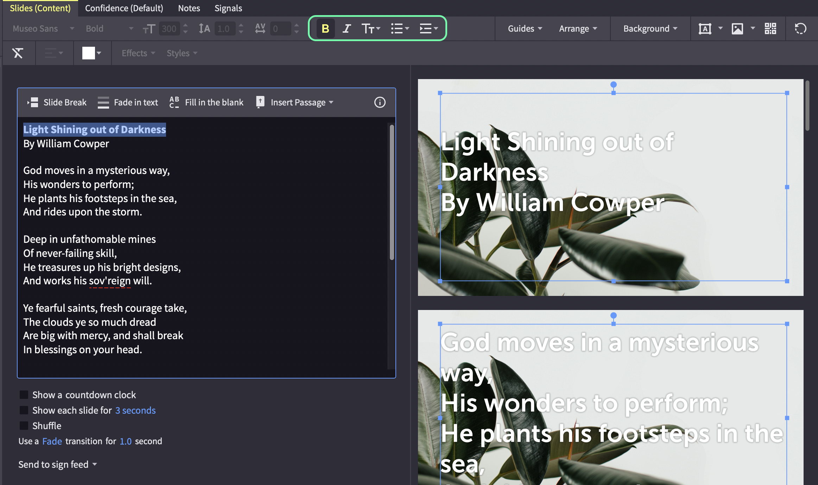Image resolution: width=818 pixels, height=485 pixels.
Task: Open the Guides menu
Action: (525, 28)
